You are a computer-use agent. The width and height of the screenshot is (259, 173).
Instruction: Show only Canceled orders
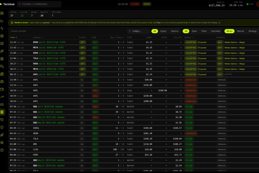(x=215, y=31)
